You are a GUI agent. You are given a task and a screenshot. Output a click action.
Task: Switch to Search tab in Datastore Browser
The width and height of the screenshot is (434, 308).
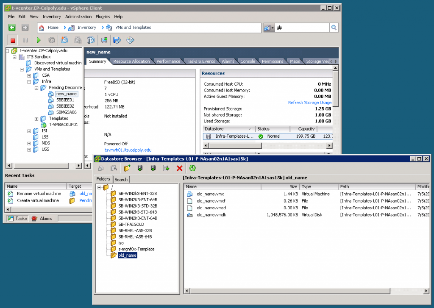click(121, 180)
